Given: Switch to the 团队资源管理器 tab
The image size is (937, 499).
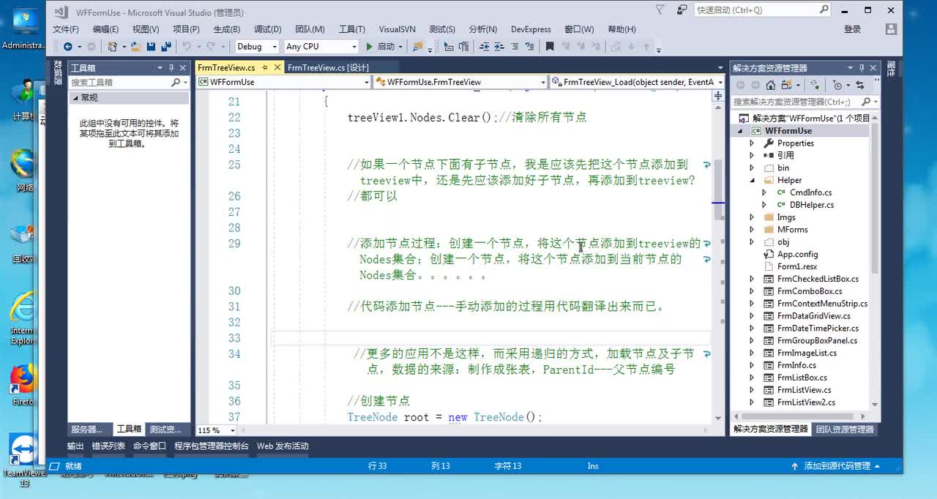Looking at the screenshot, I should pyautogui.click(x=845, y=429).
